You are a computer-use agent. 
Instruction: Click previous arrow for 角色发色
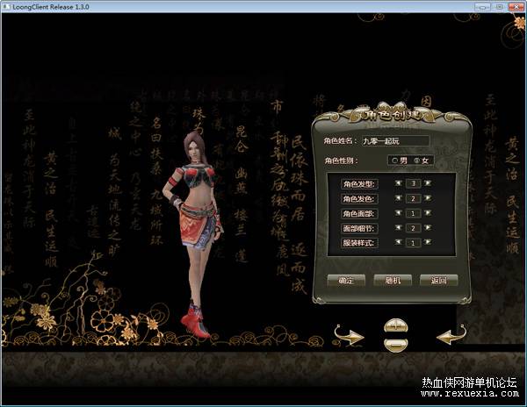pos(398,198)
